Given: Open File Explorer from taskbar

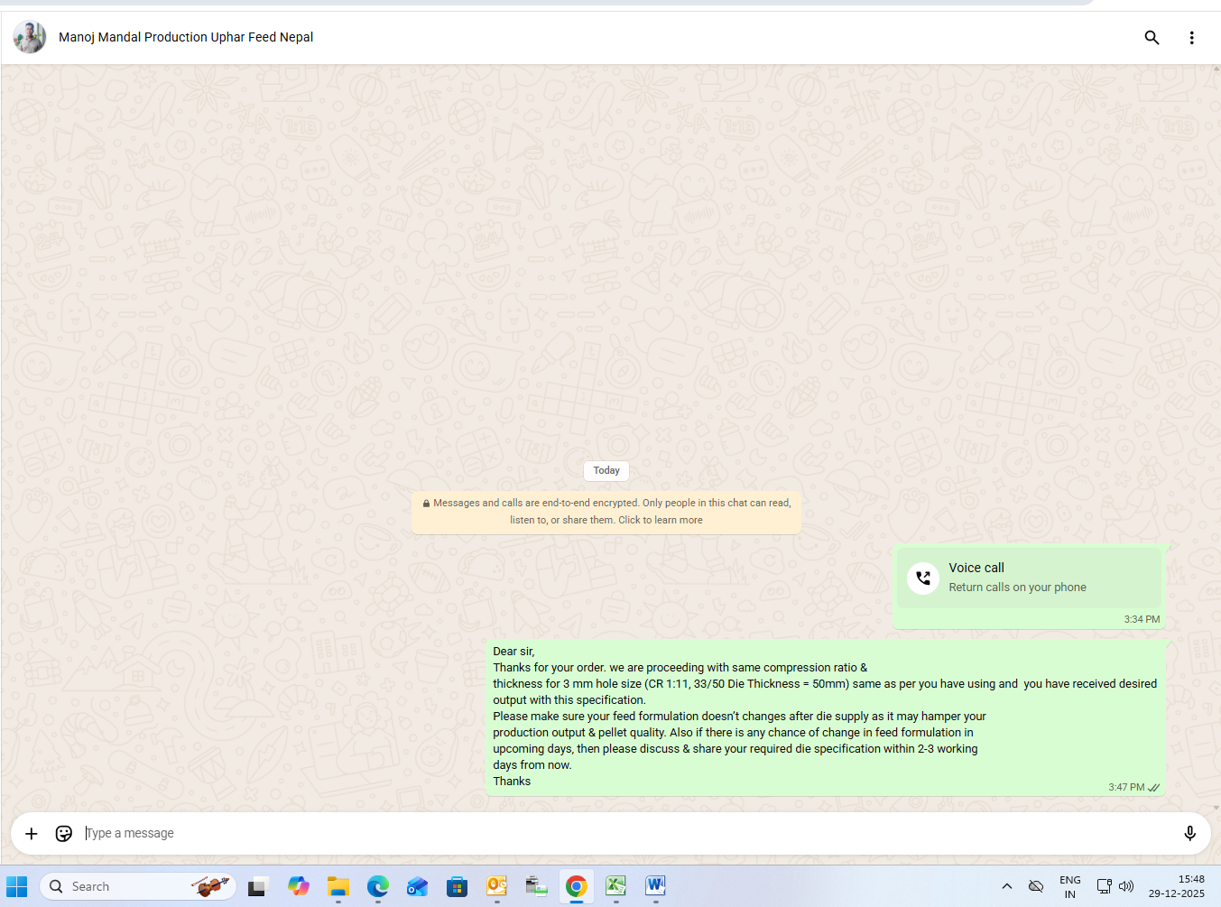Looking at the screenshot, I should tap(338, 886).
